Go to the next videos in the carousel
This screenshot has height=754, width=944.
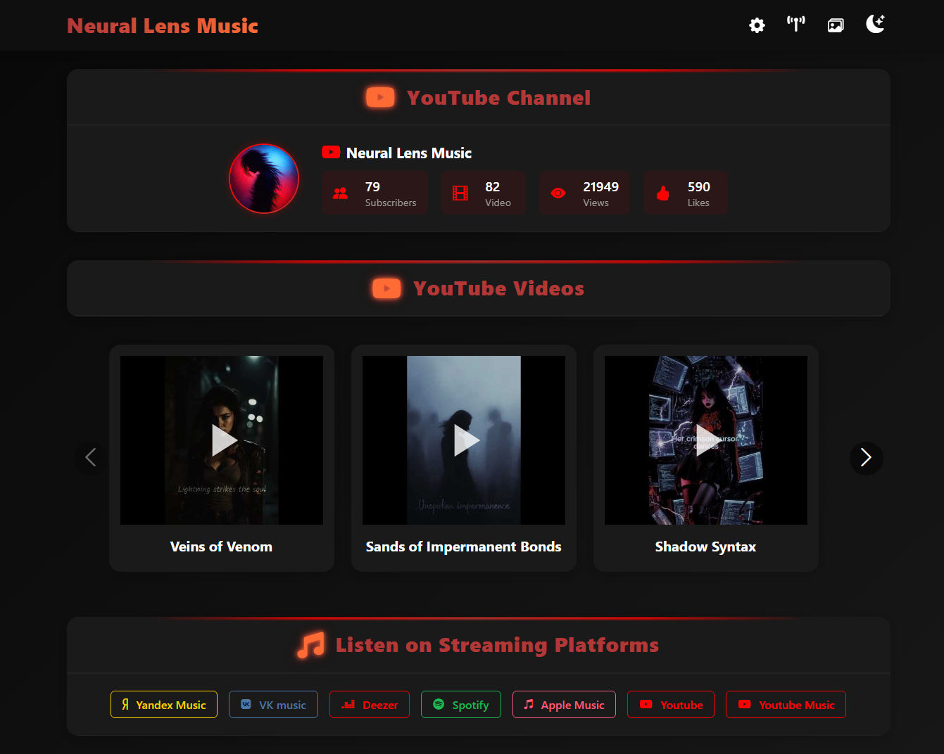pos(866,458)
